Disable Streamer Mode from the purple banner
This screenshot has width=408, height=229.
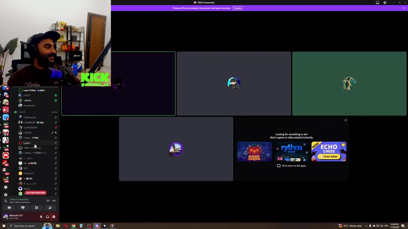point(237,8)
